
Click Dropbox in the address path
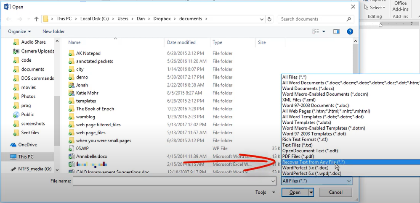162,19
